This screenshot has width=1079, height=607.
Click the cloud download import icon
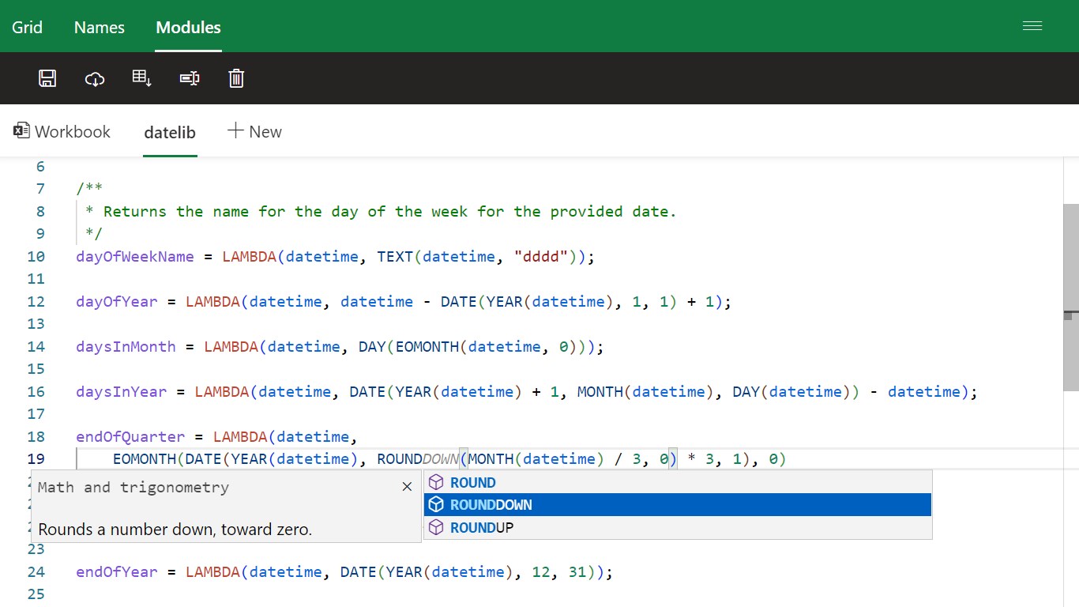95,78
